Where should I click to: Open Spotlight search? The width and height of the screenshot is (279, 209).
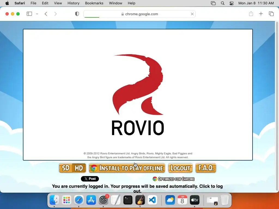(222, 3)
